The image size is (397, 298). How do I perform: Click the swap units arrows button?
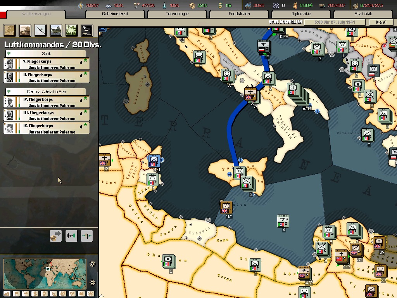click(x=71, y=236)
